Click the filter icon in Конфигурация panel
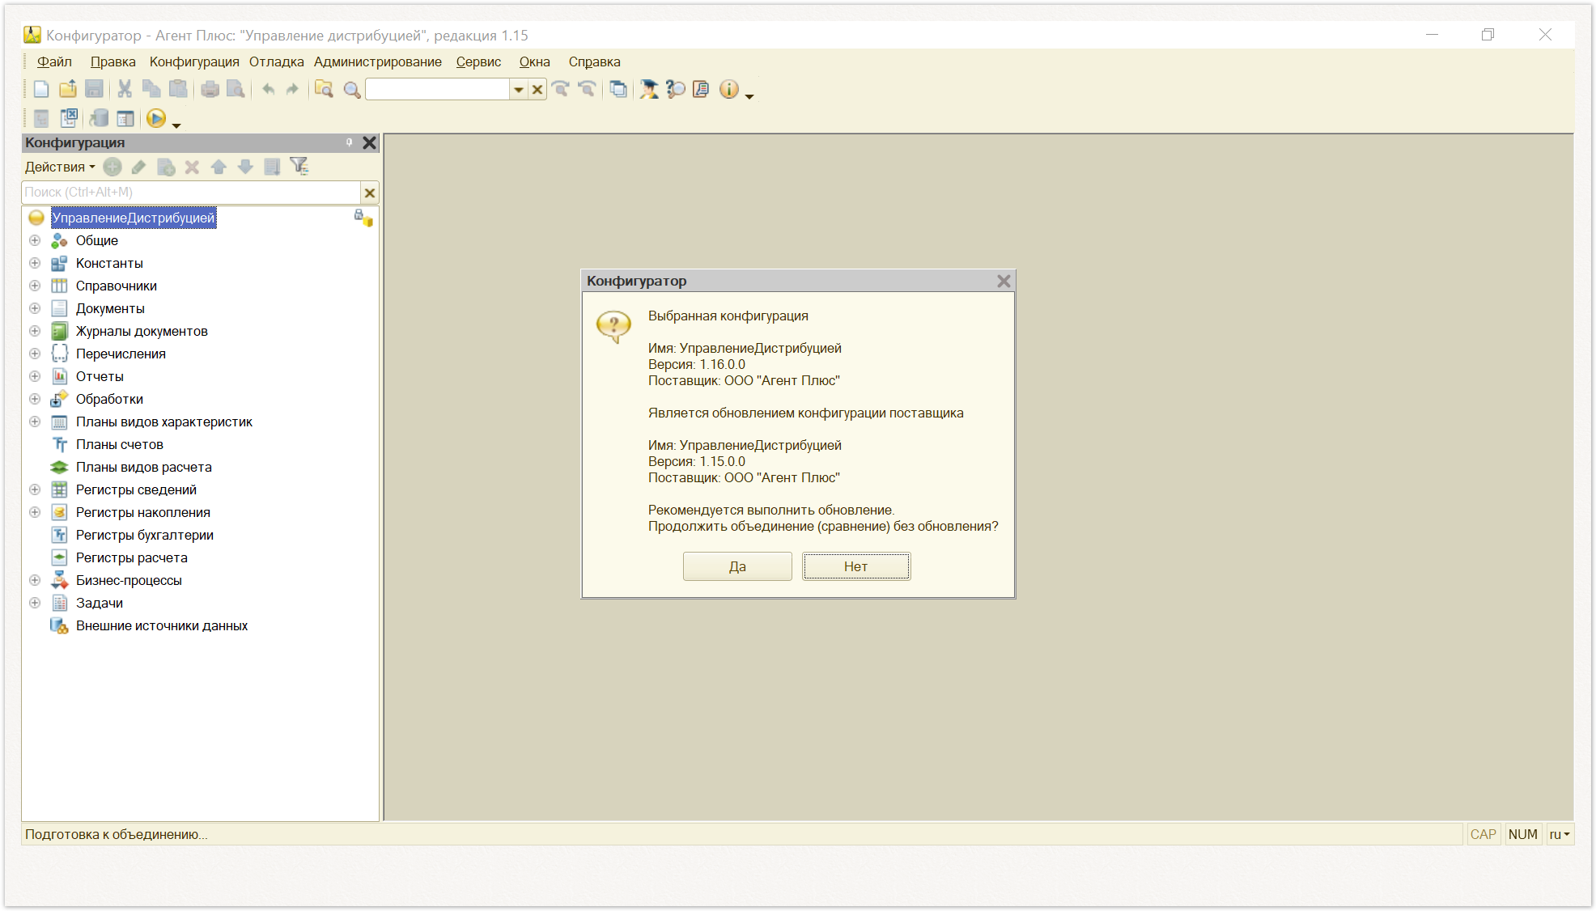 [299, 167]
